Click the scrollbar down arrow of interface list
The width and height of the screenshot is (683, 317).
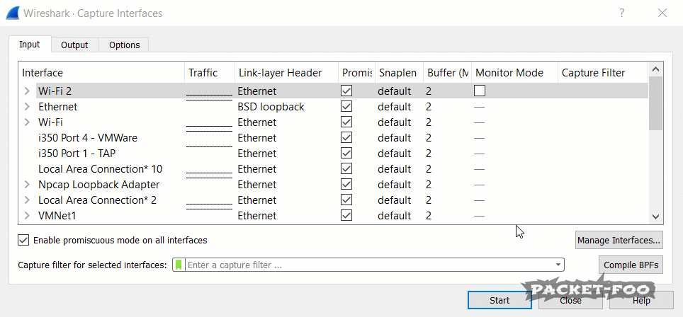pos(655,216)
